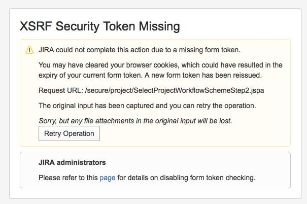The image size is (307, 204).
Task: Click the "JIRA administrators" heading
Action: [72, 163]
